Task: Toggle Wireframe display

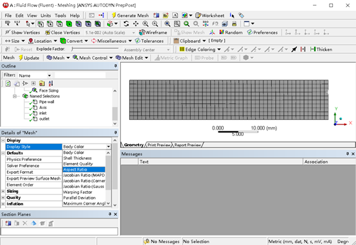Action: 153,33
